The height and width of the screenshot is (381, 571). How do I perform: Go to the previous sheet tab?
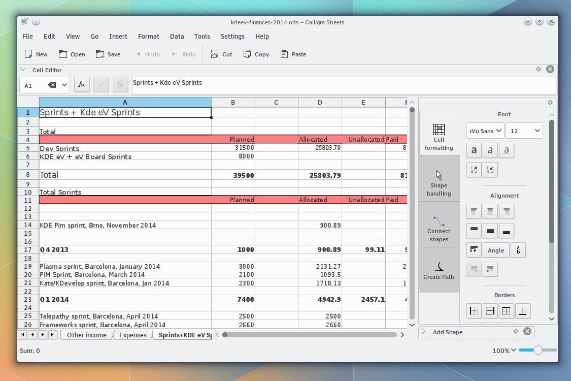coord(33,334)
